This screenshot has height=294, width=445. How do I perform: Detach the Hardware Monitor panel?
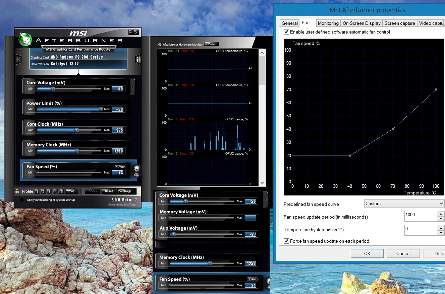212,44
